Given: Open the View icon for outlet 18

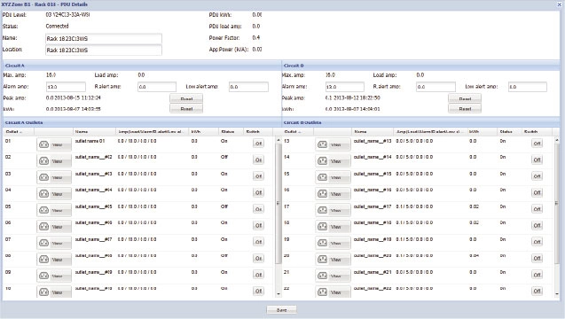Looking at the screenshot, I should (333, 227).
